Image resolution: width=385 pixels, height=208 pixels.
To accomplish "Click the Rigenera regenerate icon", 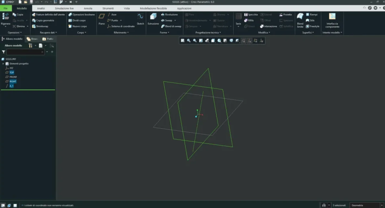I will (x=5, y=18).
